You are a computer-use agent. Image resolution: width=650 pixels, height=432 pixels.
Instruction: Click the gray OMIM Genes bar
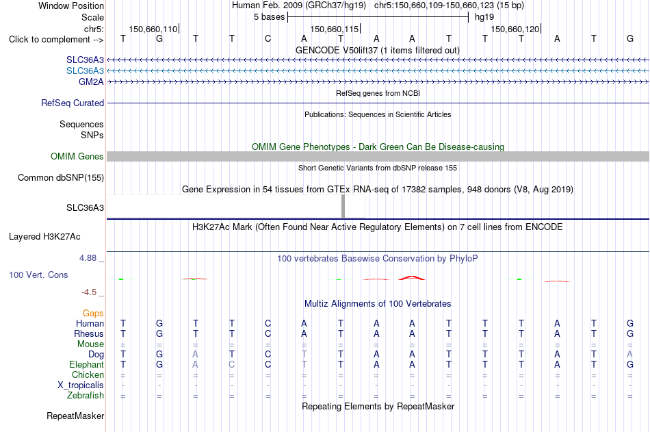click(x=378, y=157)
